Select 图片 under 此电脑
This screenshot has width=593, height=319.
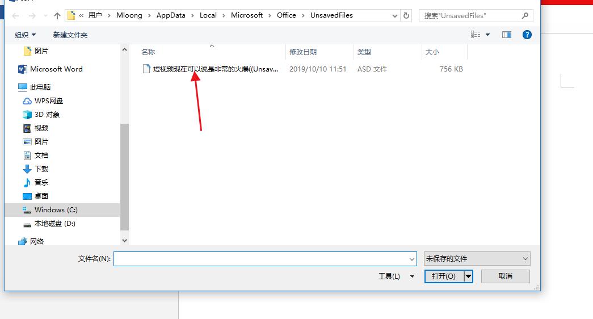click(41, 141)
